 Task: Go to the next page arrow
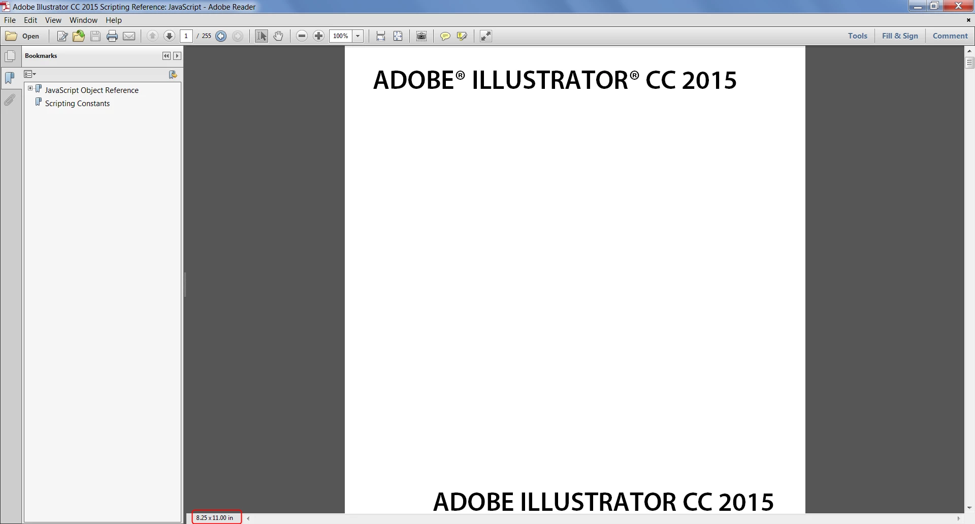(170, 36)
